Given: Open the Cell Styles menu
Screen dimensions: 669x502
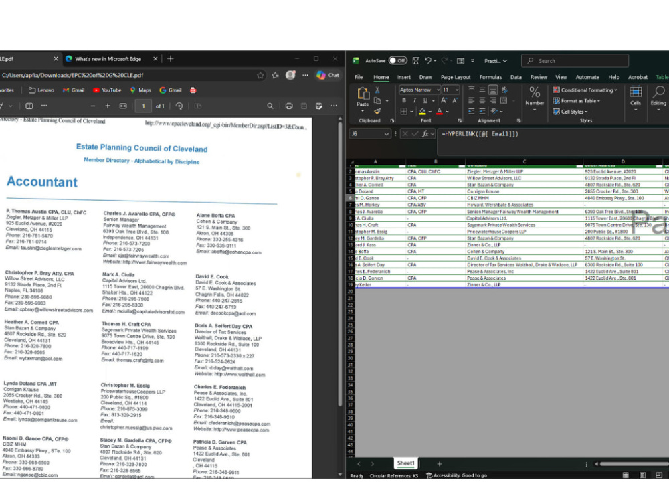Looking at the screenshot, I should tap(571, 112).
